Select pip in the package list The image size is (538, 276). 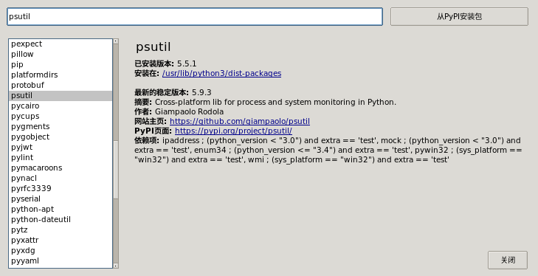click(x=61, y=64)
